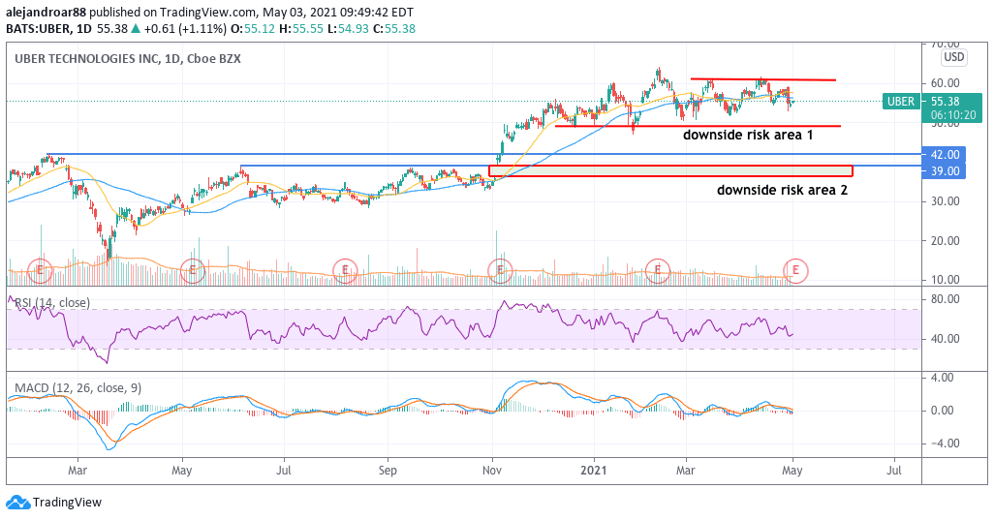Click the earnings E marker near February 2021

[657, 271]
